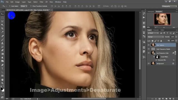Viewport: 178px width, 100px height.
Task: Select the Horizontal Type tool
Action: point(2,69)
